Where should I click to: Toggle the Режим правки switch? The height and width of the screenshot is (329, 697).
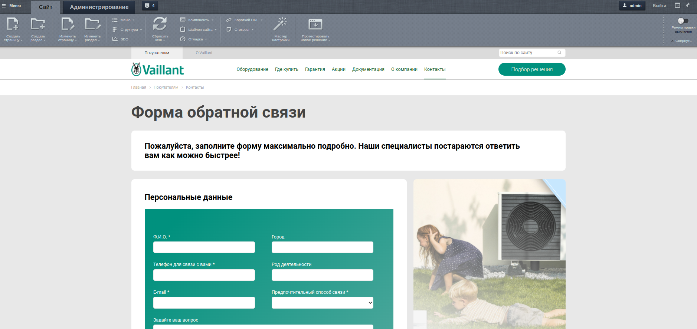click(683, 21)
